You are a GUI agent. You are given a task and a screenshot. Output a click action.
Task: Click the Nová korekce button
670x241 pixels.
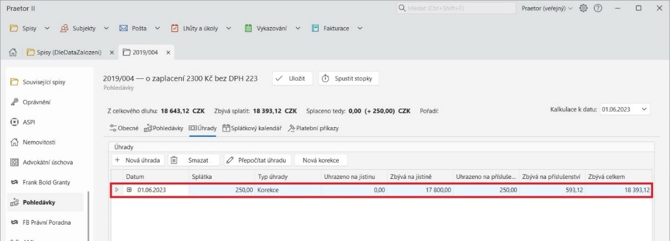pyautogui.click(x=320, y=160)
